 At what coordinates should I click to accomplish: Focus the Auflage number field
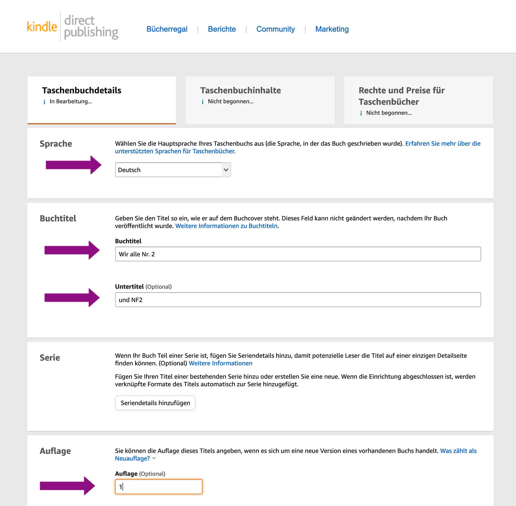(159, 487)
